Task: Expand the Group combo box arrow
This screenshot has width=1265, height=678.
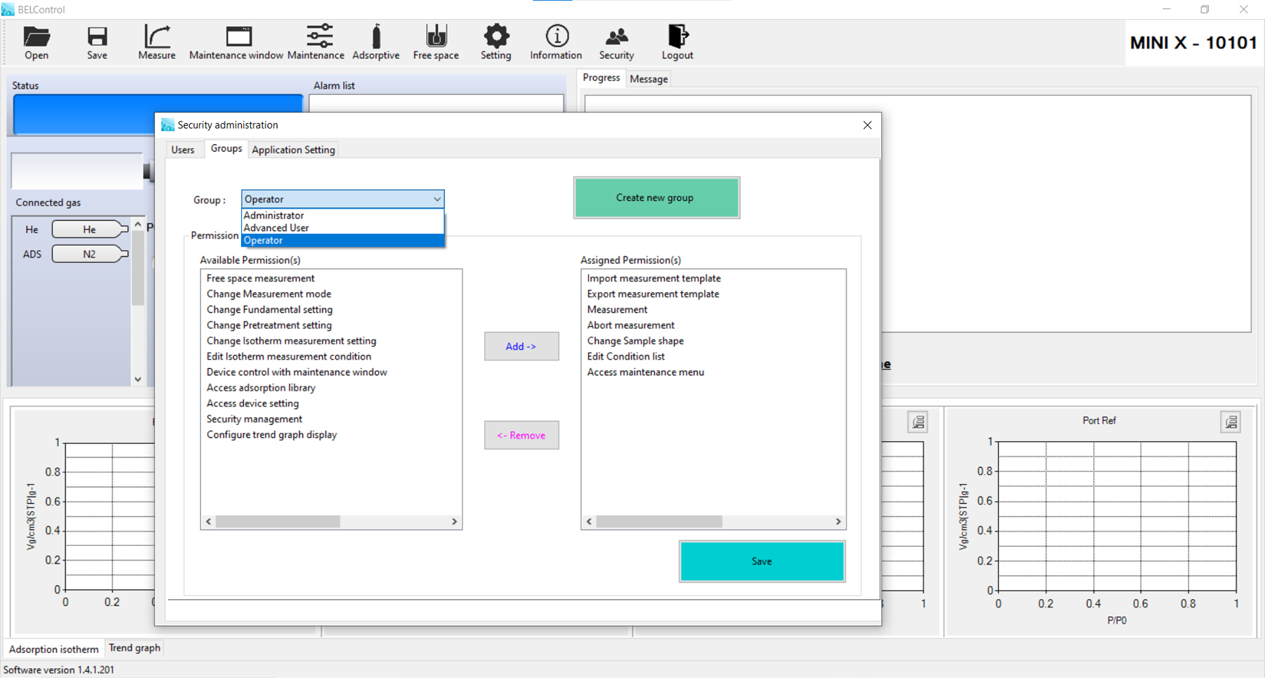Action: [437, 200]
